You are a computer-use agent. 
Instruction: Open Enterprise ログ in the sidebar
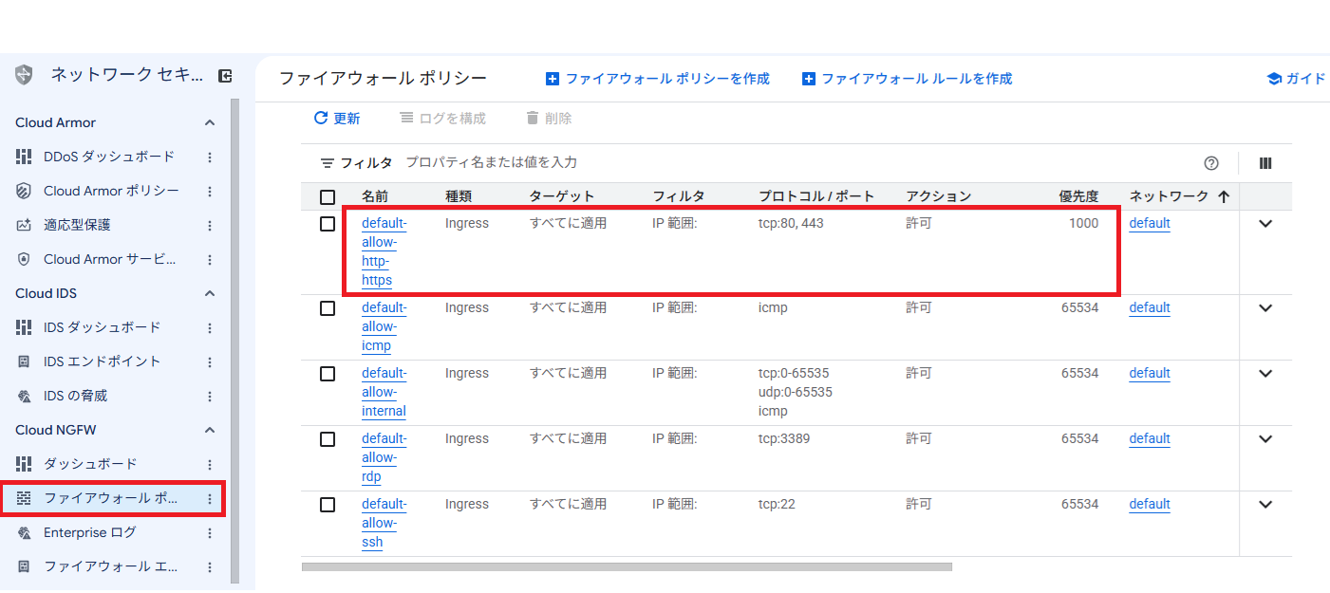90,532
